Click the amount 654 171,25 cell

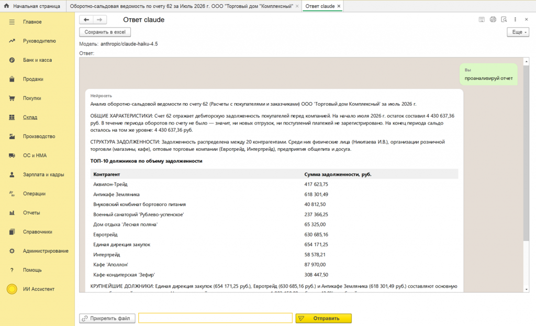(x=316, y=244)
